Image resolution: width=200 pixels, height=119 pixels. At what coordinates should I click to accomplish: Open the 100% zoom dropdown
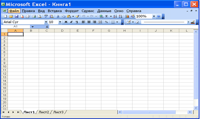pyautogui.click(x=154, y=17)
